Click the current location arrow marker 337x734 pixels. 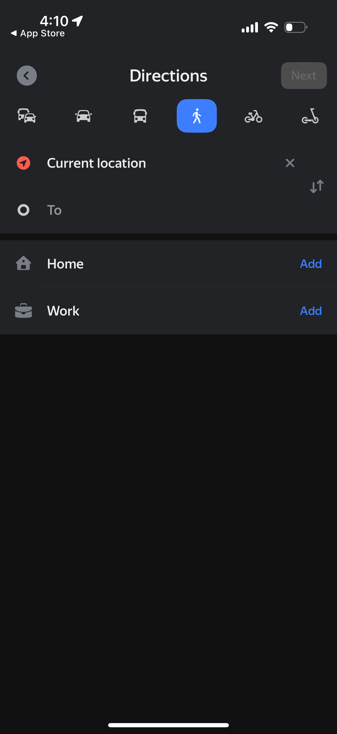(x=23, y=163)
